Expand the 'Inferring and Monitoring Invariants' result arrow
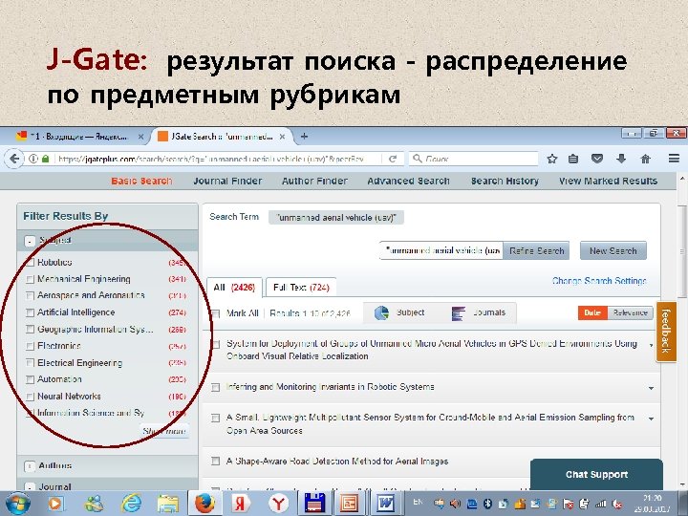Image resolution: width=688 pixels, height=516 pixels. click(651, 388)
